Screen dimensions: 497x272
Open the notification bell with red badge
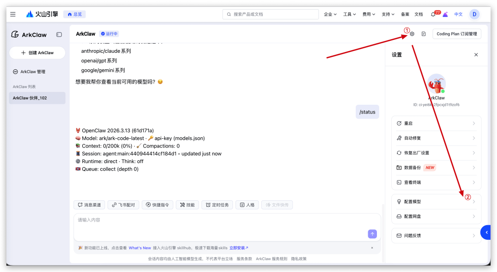[x=433, y=14]
